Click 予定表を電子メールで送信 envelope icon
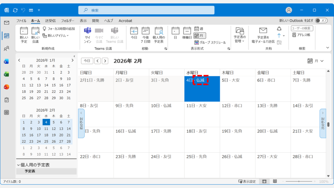The image size is (334, 188). point(263,31)
